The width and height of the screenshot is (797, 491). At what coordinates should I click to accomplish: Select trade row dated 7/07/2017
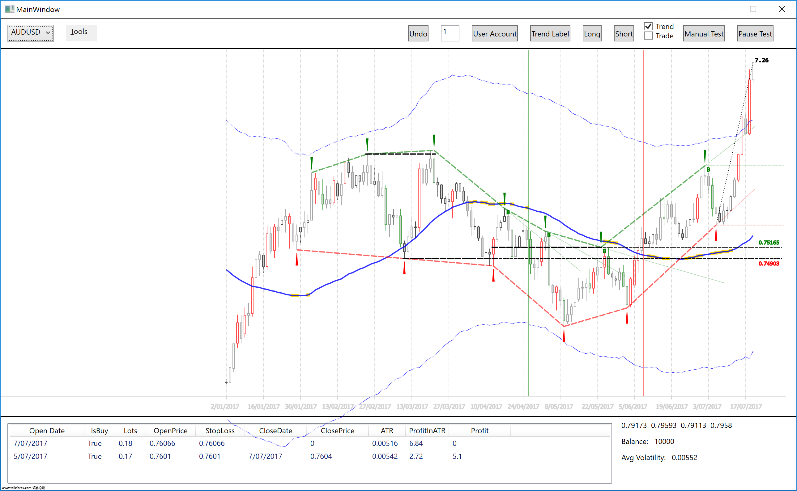(309, 443)
